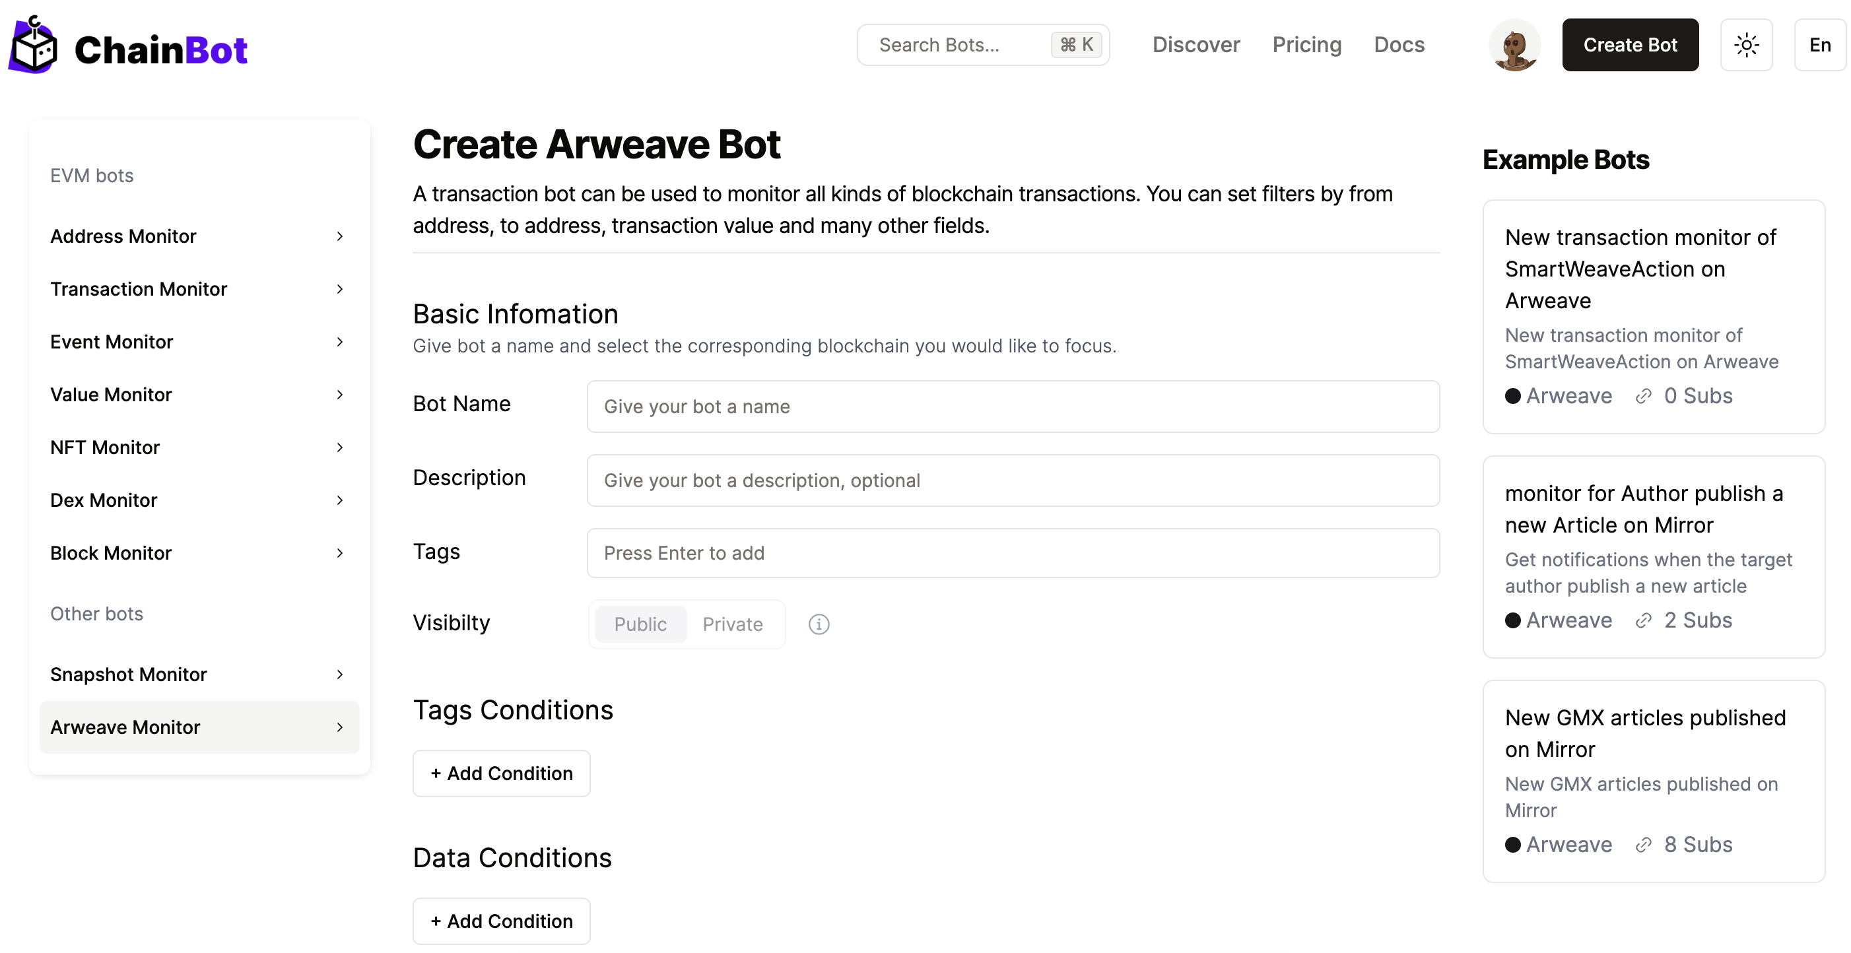Click the visibility info icon
The width and height of the screenshot is (1851, 953).
click(819, 624)
